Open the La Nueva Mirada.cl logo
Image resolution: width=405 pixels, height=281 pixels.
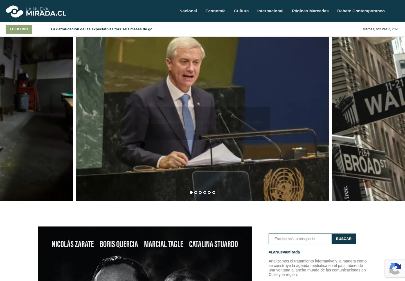click(36, 11)
